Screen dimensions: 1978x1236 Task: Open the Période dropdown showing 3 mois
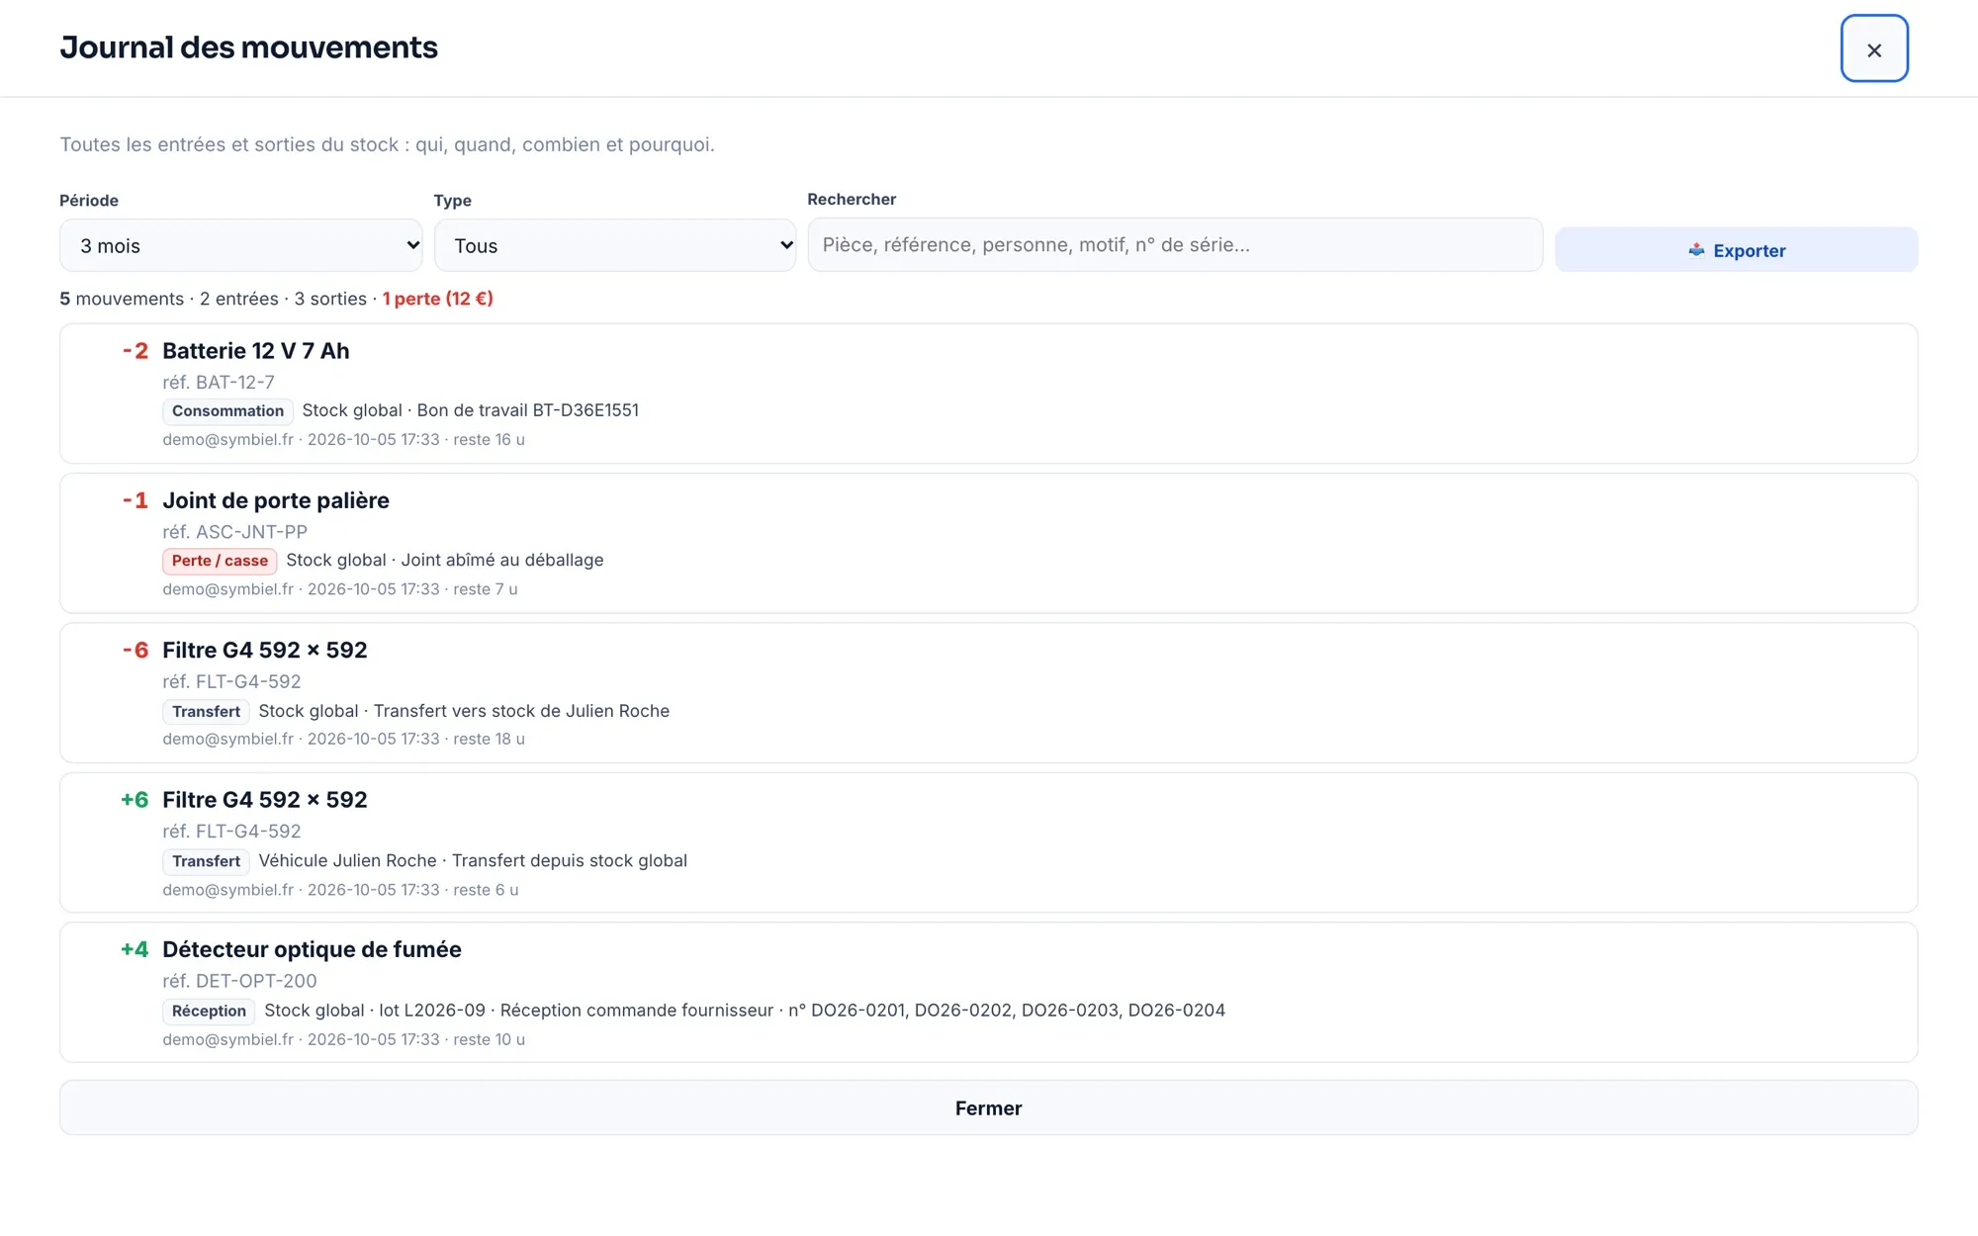(241, 245)
